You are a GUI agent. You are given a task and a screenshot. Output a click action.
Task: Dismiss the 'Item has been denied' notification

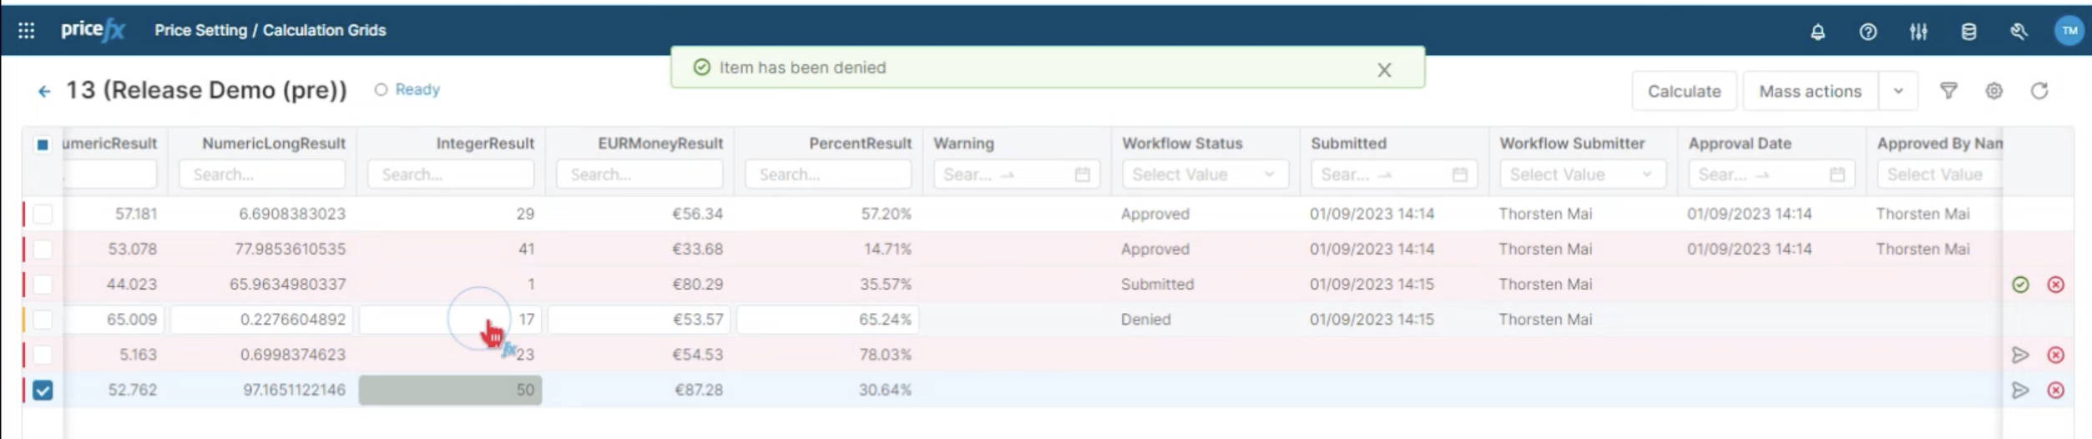pyautogui.click(x=1383, y=70)
